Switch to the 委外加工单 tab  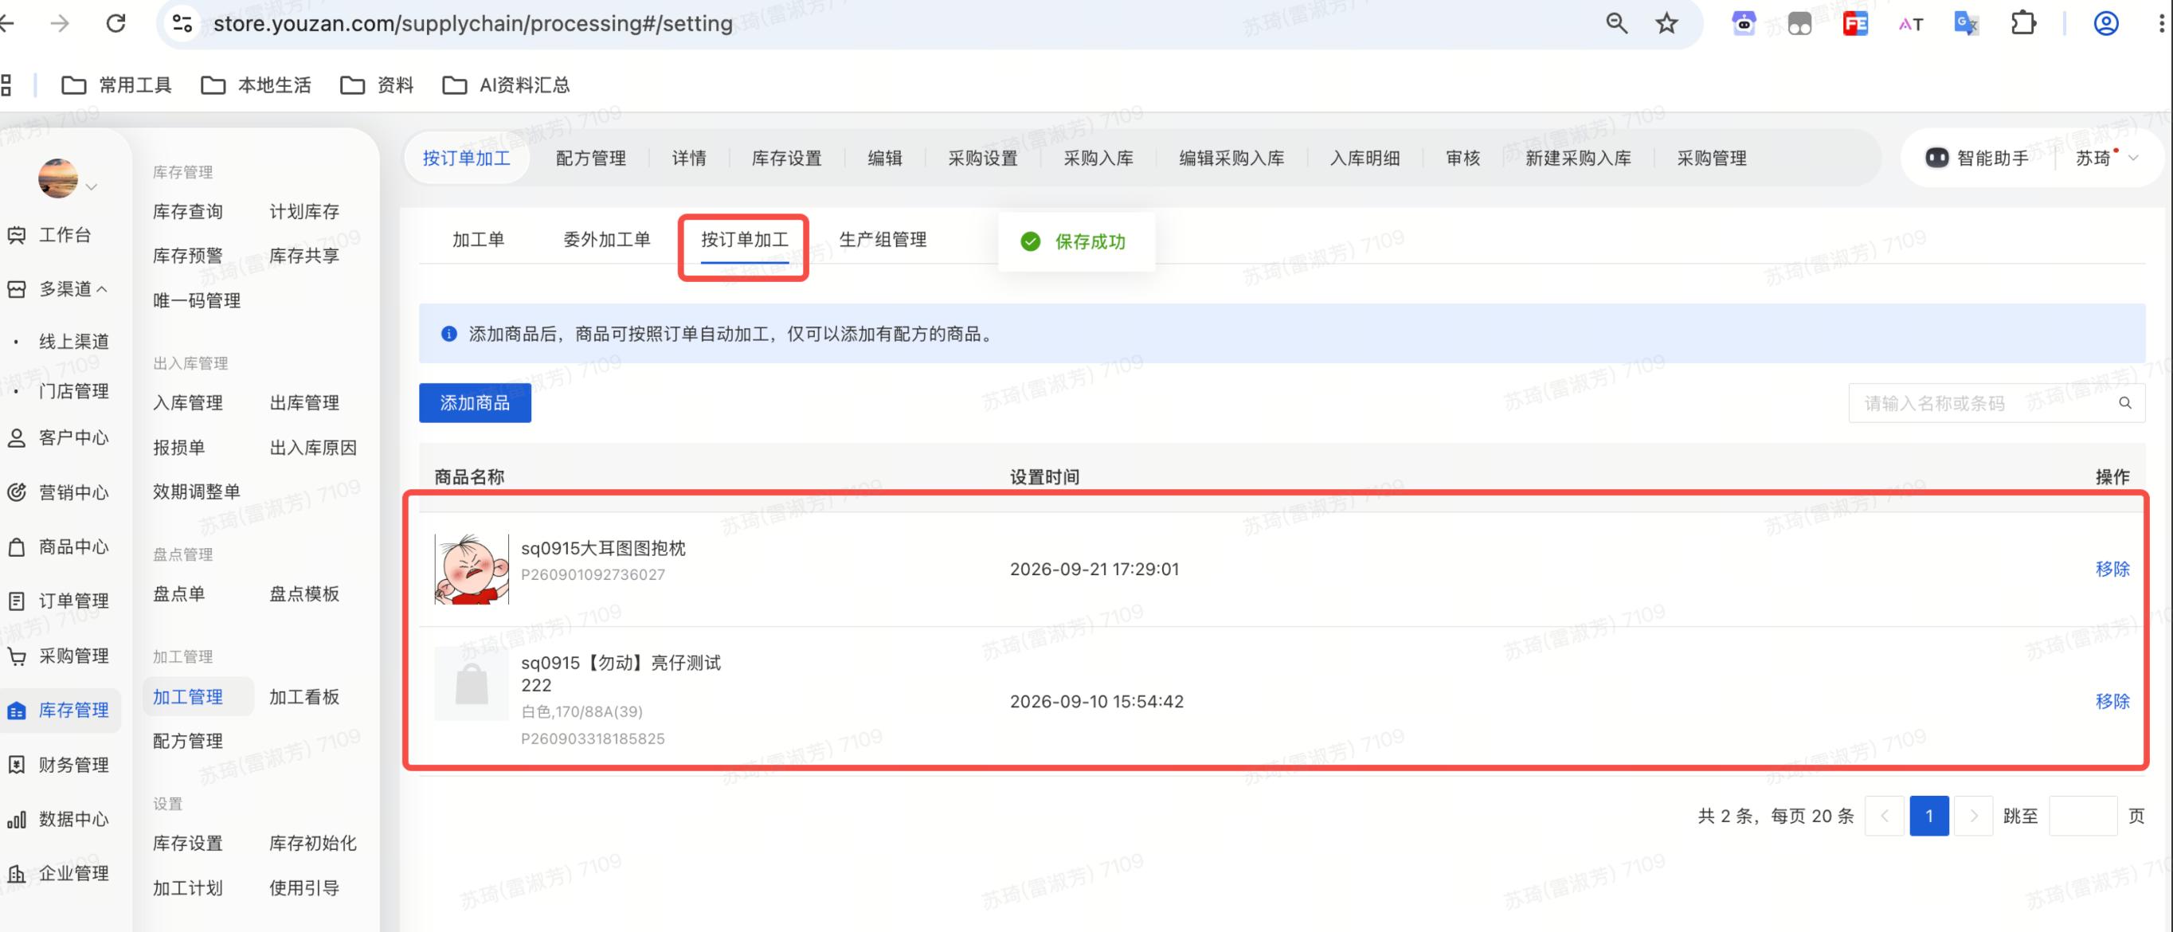606,240
